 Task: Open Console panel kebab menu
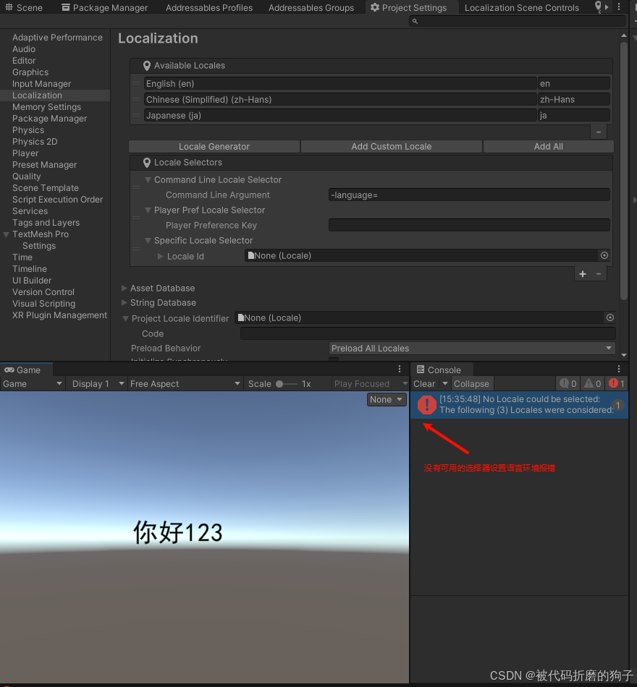(x=619, y=370)
